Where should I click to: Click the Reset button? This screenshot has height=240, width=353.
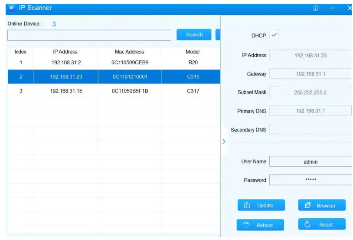coord(322,224)
